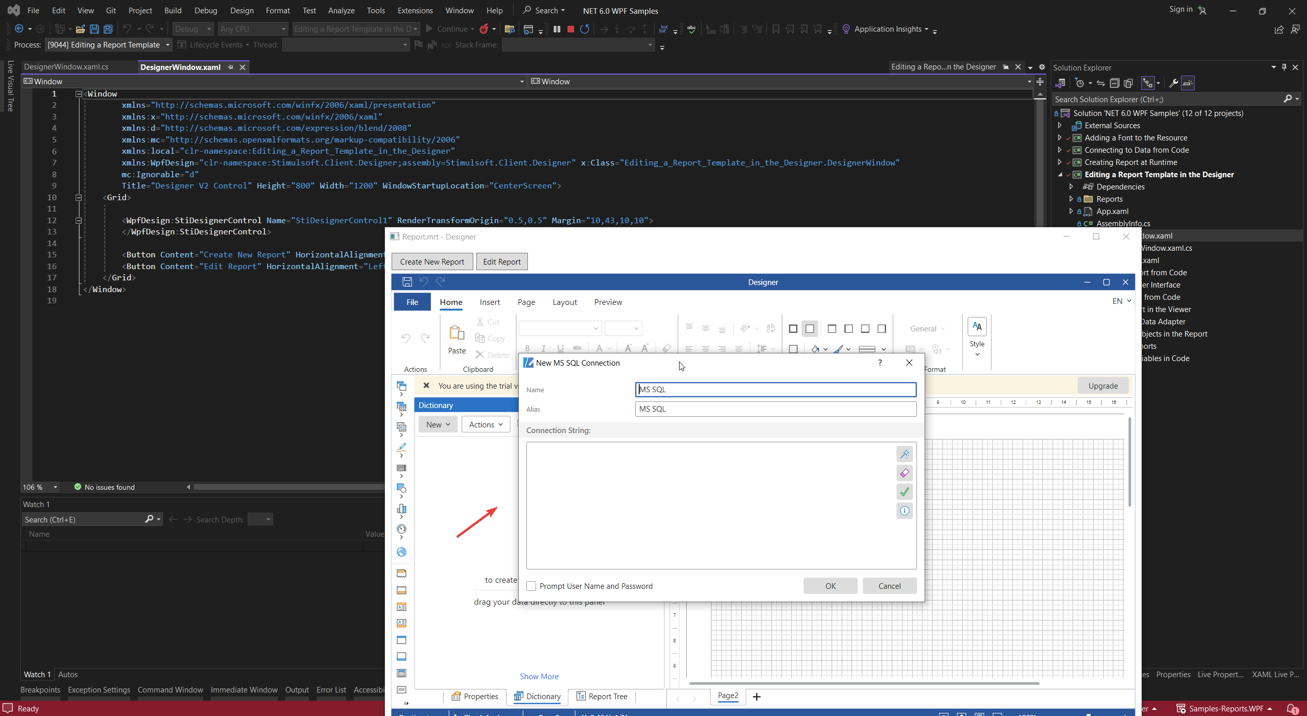Click the fill color bucket icon in Designer ribbon
The image size is (1307, 716).
(815, 349)
